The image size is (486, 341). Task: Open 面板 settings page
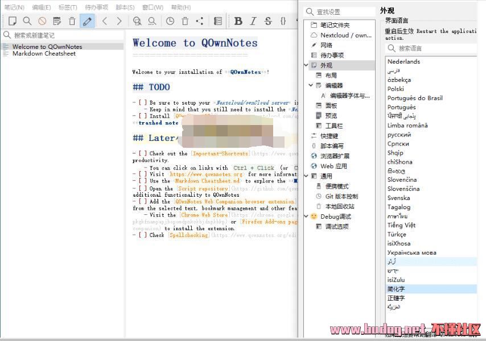click(331, 106)
